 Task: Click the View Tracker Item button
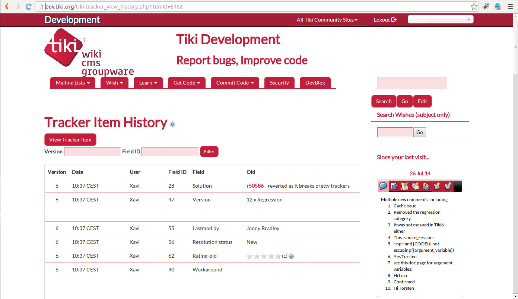point(70,140)
